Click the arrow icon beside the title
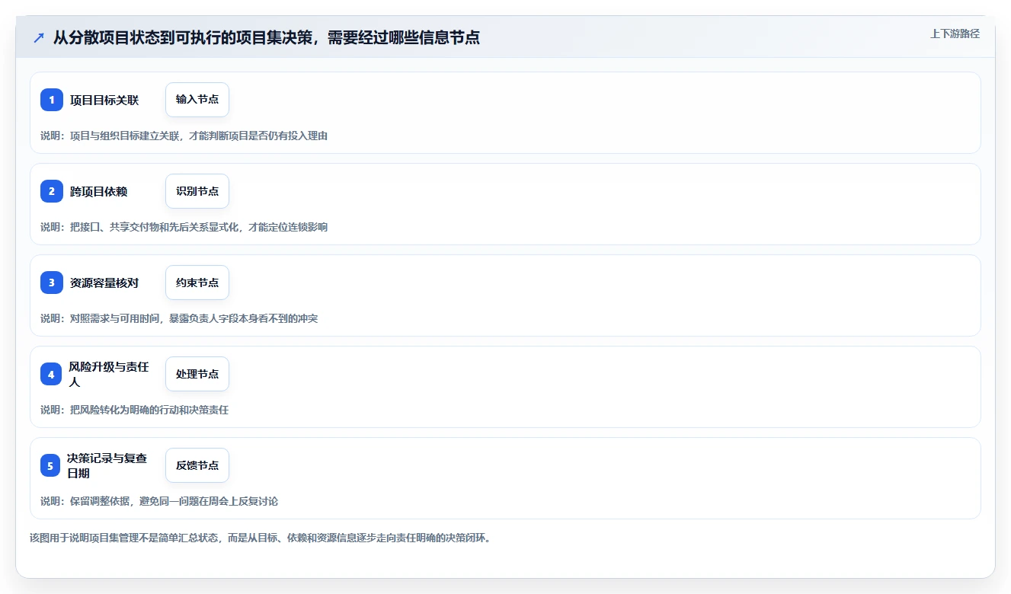Viewport: 1011px width, 594px height. point(39,37)
